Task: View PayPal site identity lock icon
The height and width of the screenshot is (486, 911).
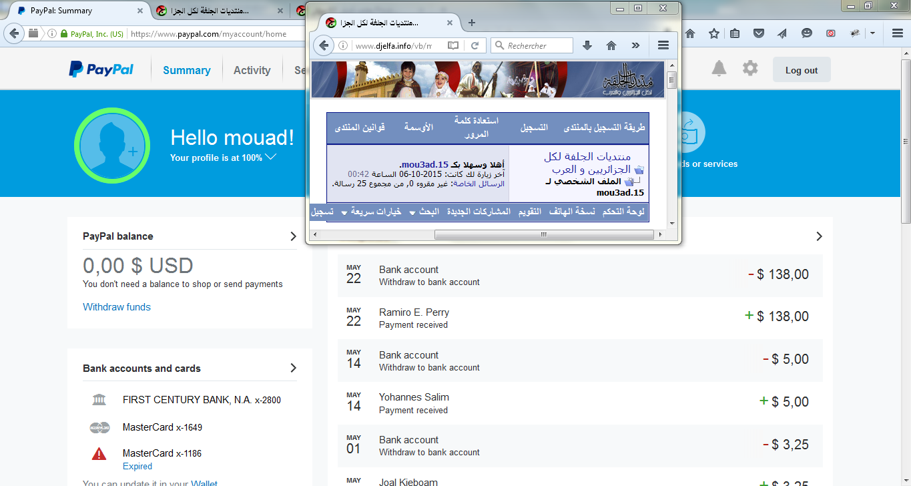Action: pos(64,34)
